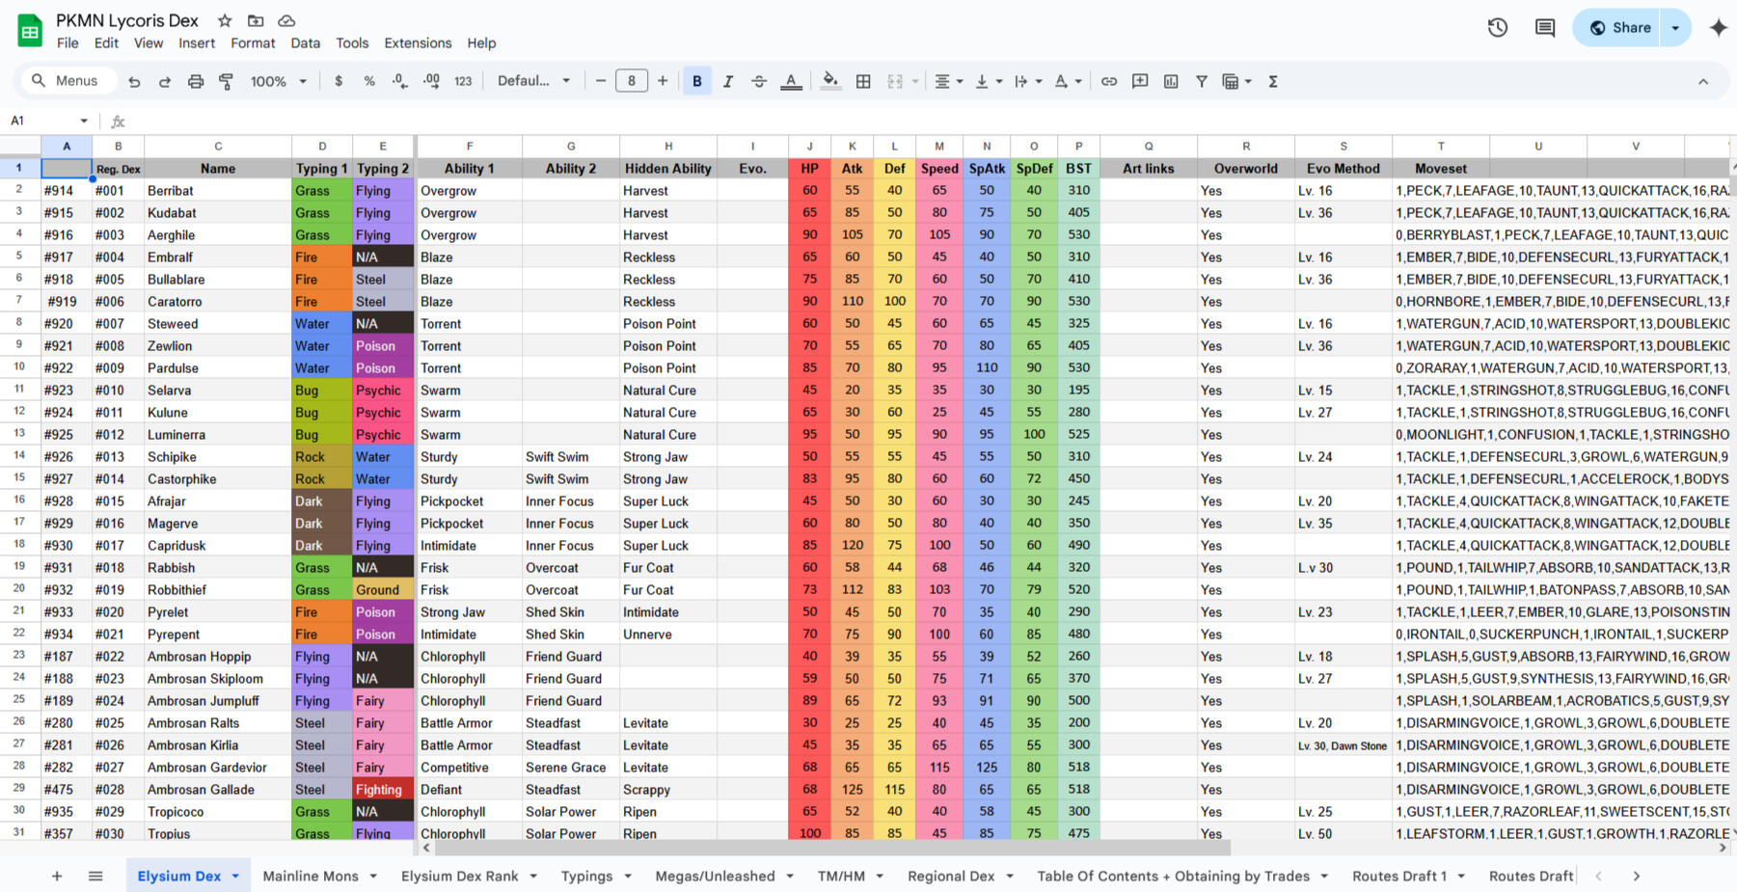Toggle strikethrough formatting
This screenshot has width=1737, height=892.
[760, 81]
